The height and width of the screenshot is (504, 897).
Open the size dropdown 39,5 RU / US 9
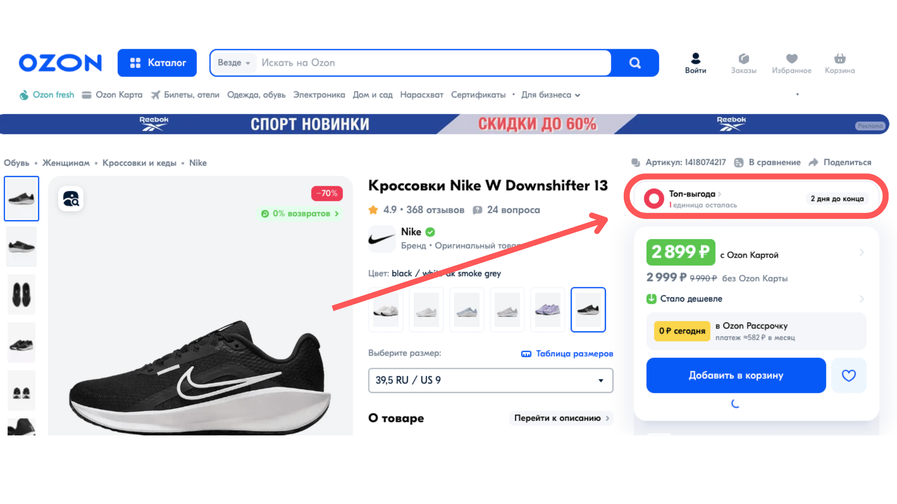491,380
